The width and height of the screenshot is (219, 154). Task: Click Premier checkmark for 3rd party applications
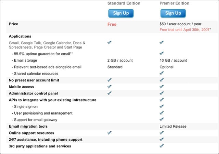pyautogui.click(x=162, y=146)
